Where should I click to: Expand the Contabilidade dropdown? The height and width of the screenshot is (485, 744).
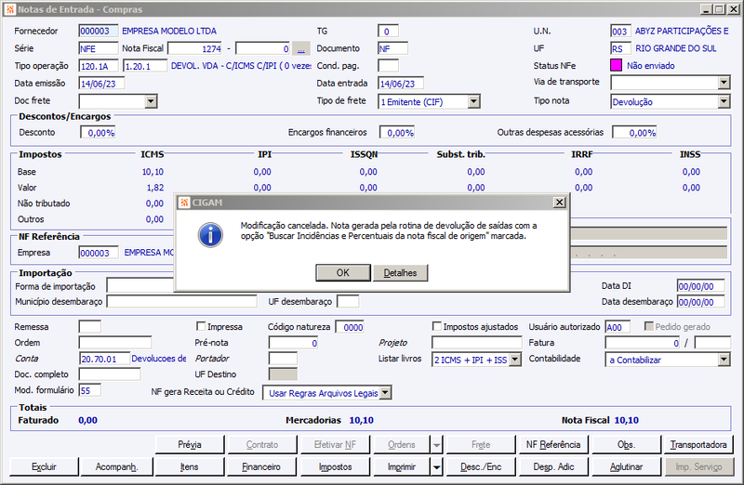pyautogui.click(x=724, y=360)
